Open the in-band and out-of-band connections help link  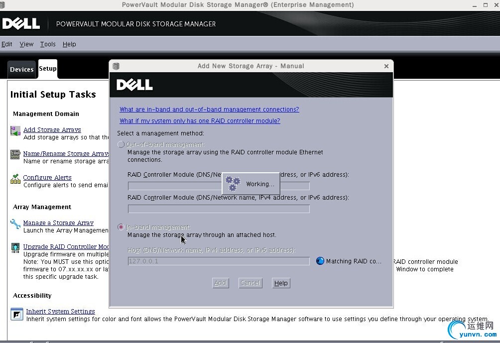[x=209, y=110]
